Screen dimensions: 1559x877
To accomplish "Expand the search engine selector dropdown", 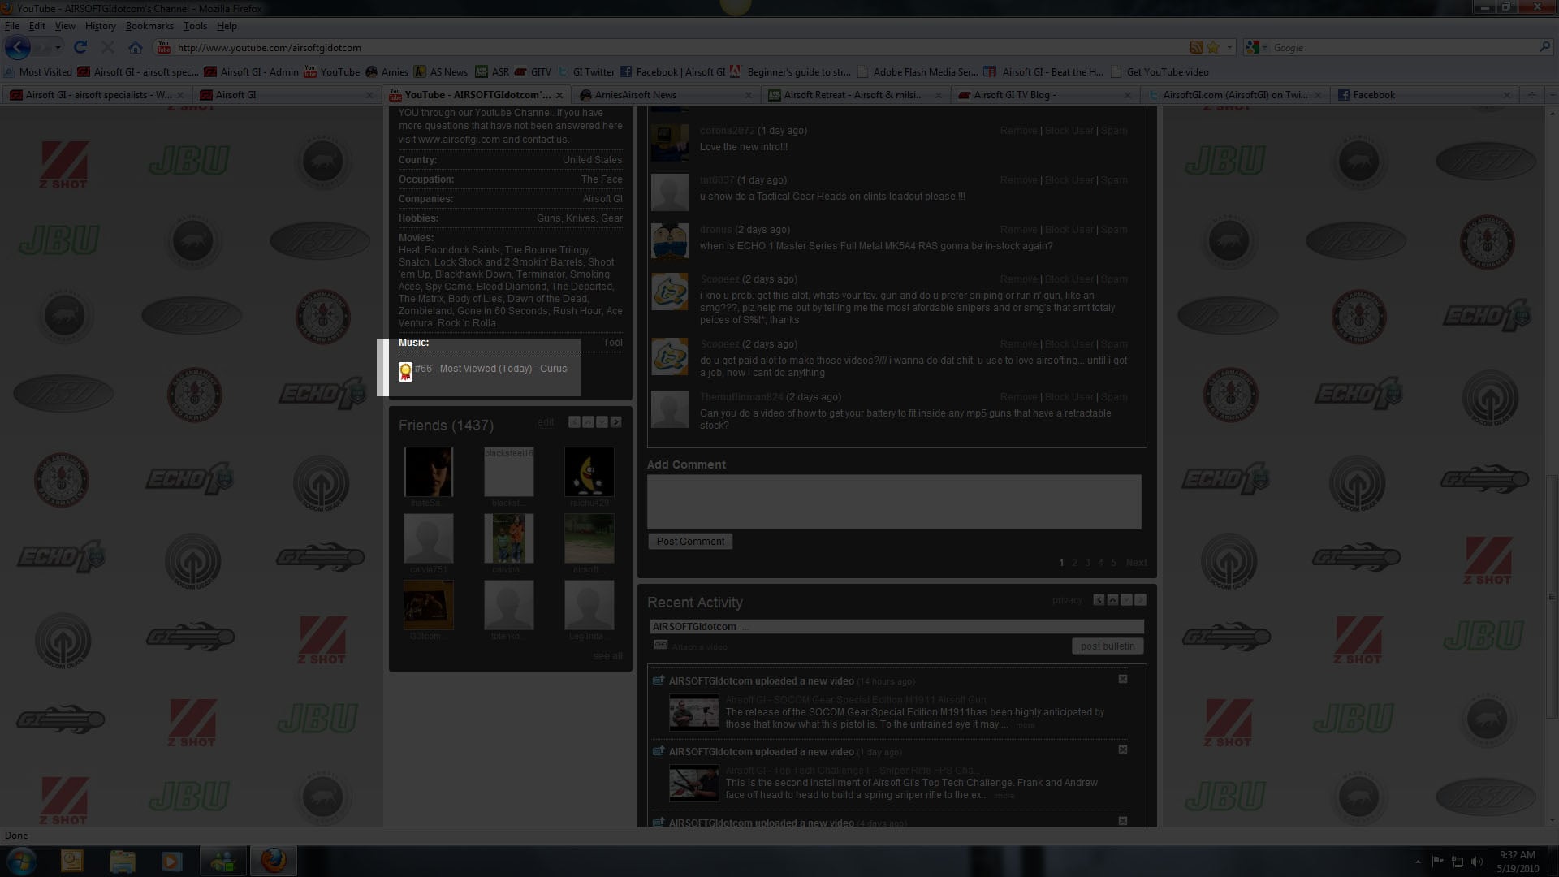I will (1264, 48).
